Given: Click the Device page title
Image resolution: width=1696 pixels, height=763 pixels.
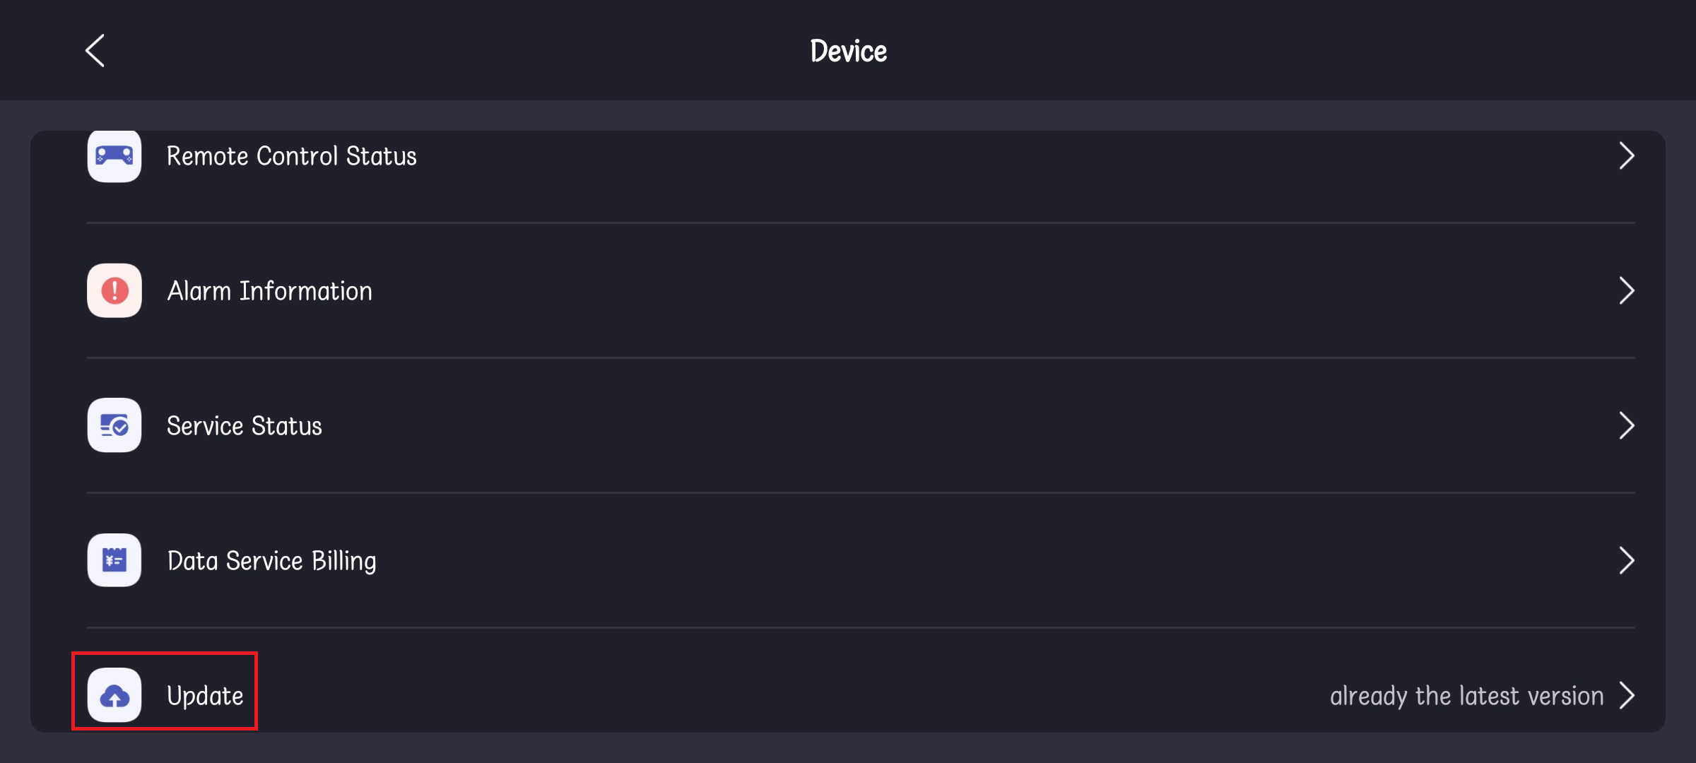Looking at the screenshot, I should point(848,51).
